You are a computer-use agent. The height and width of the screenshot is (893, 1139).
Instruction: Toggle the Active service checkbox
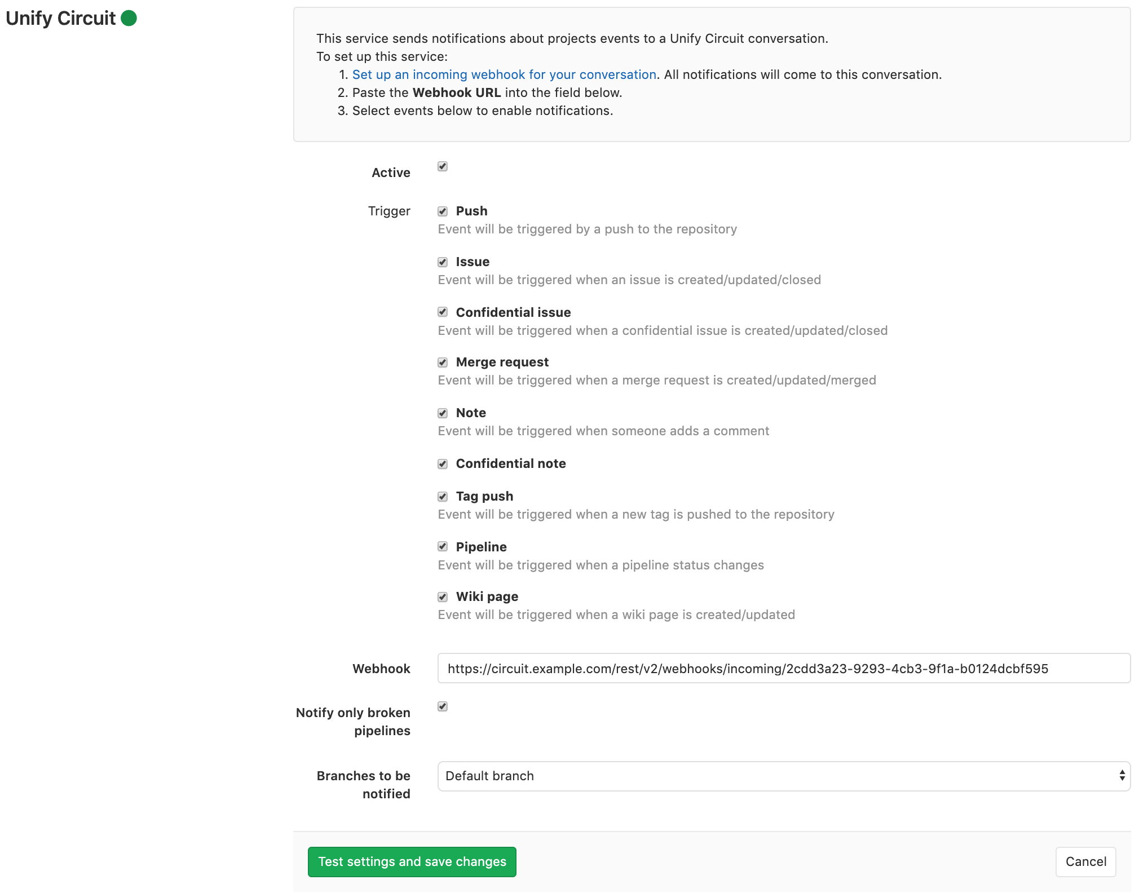443,166
